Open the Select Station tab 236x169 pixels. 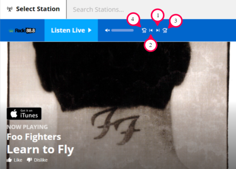pyautogui.click(x=33, y=9)
